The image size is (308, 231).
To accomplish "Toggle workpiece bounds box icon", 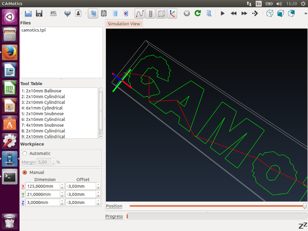I will click(x=161, y=13).
